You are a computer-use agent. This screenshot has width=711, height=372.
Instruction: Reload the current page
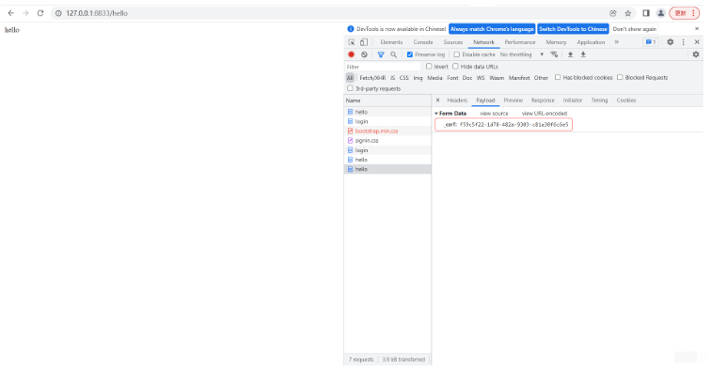click(40, 13)
